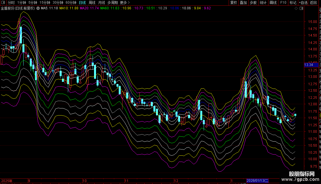Open the 复权 adjustment menu
Viewport: 321px width, 184px height.
click(x=234, y=3)
